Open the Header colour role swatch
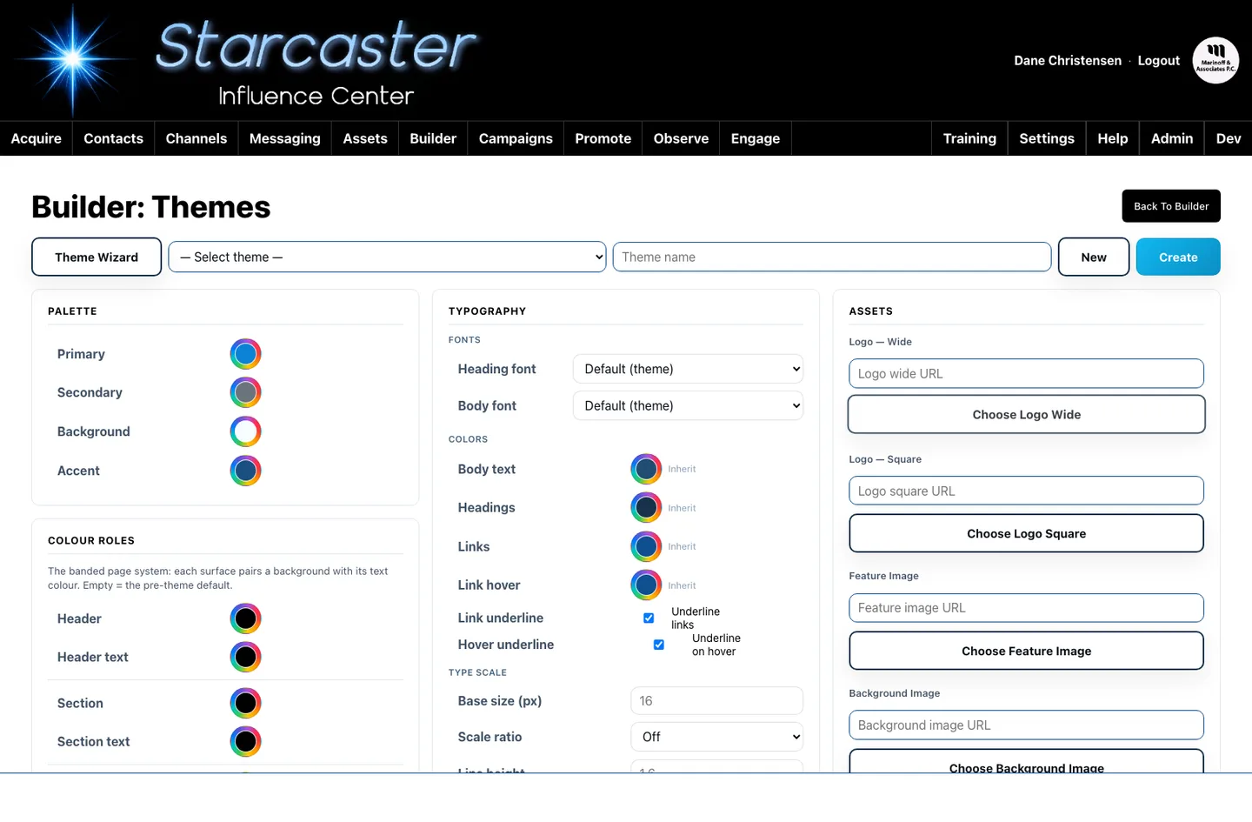 [246, 618]
